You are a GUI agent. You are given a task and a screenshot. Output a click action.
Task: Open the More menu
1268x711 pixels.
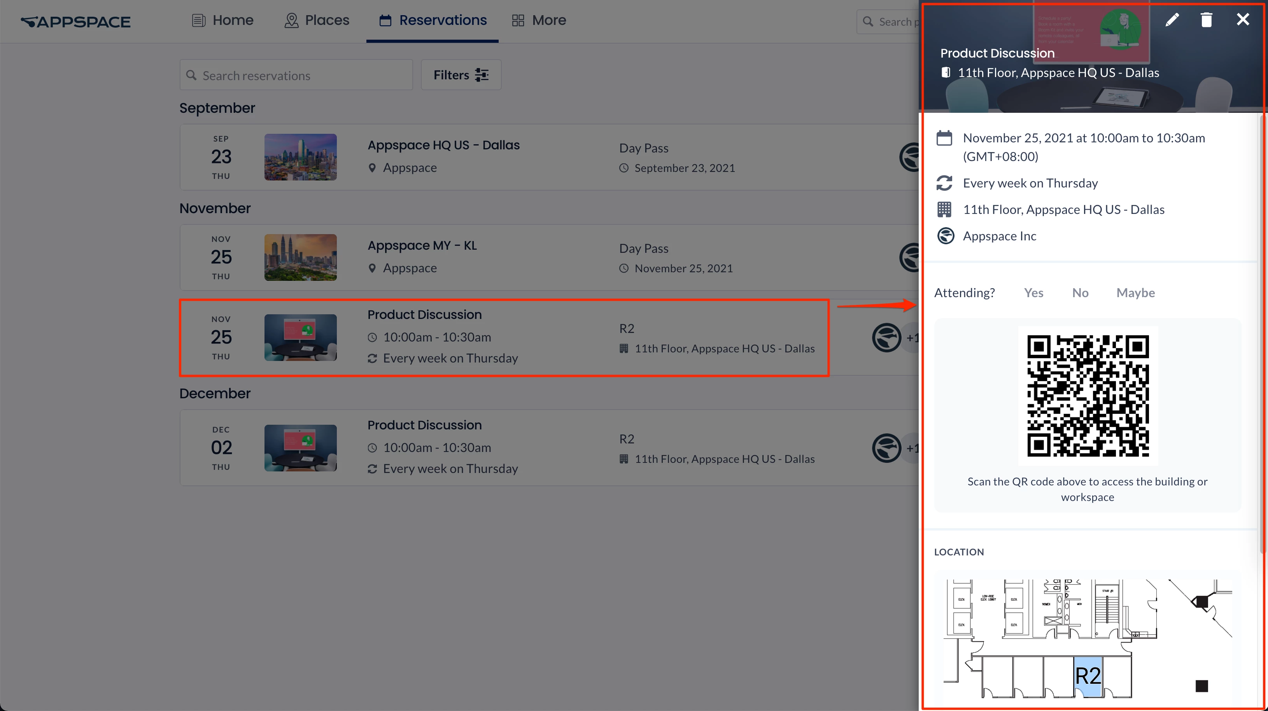[x=539, y=20]
